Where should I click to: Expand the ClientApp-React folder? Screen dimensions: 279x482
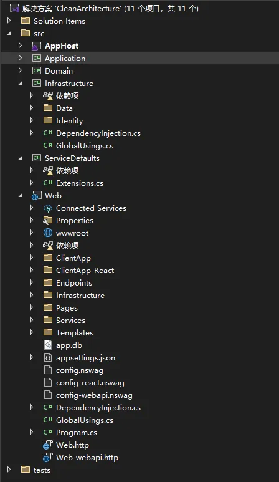[31, 270]
